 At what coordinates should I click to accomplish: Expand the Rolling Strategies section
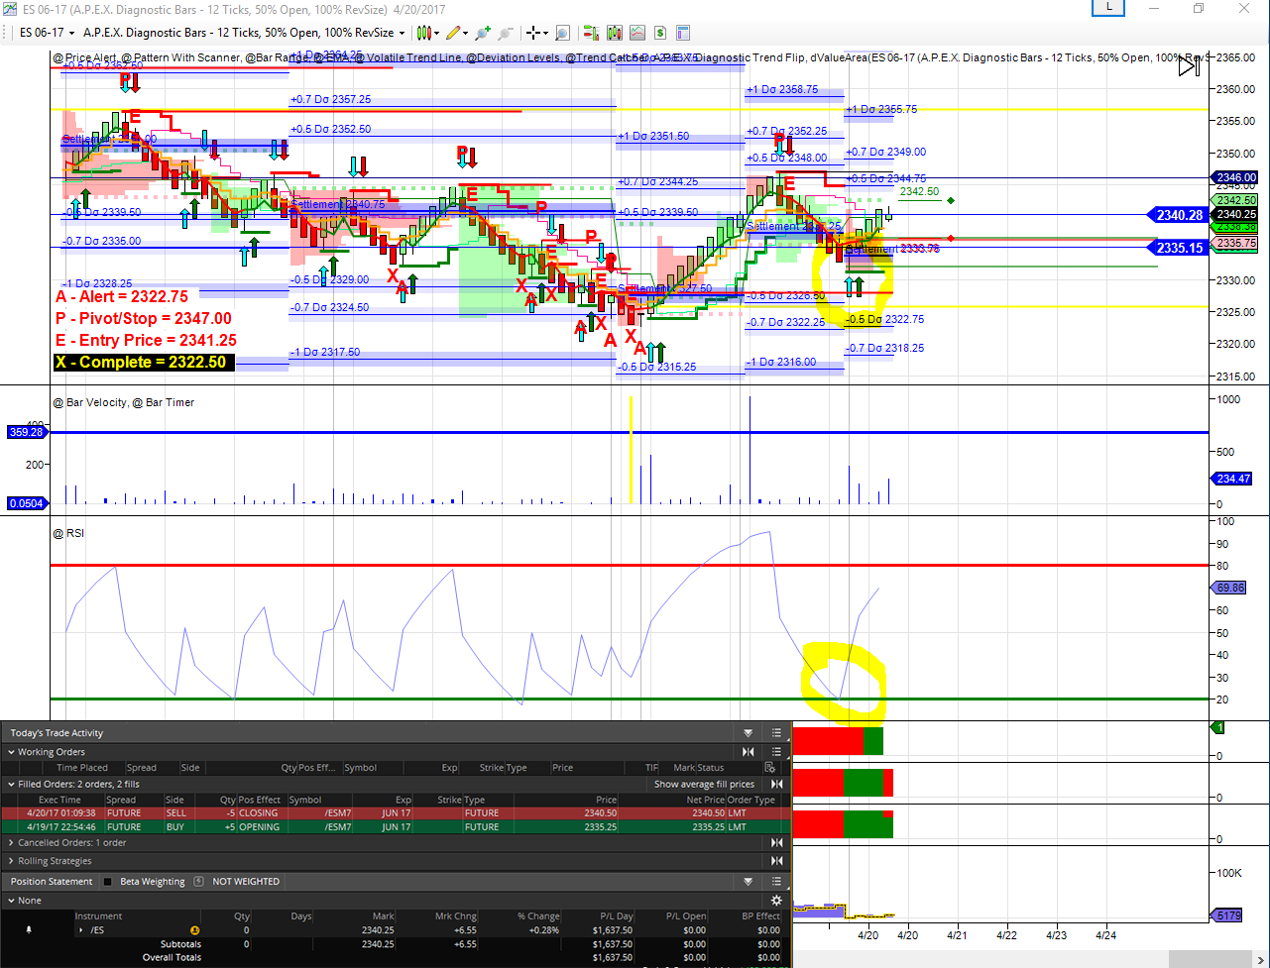pos(11,861)
